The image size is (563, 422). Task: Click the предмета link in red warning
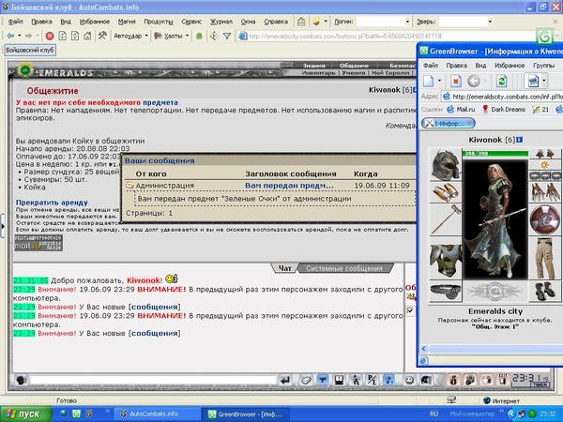[160, 102]
